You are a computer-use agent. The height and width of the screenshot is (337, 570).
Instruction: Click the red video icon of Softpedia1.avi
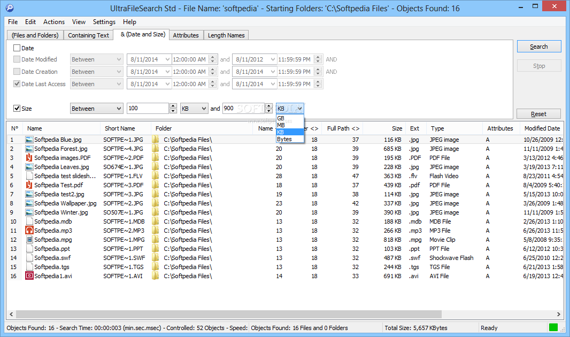point(29,276)
